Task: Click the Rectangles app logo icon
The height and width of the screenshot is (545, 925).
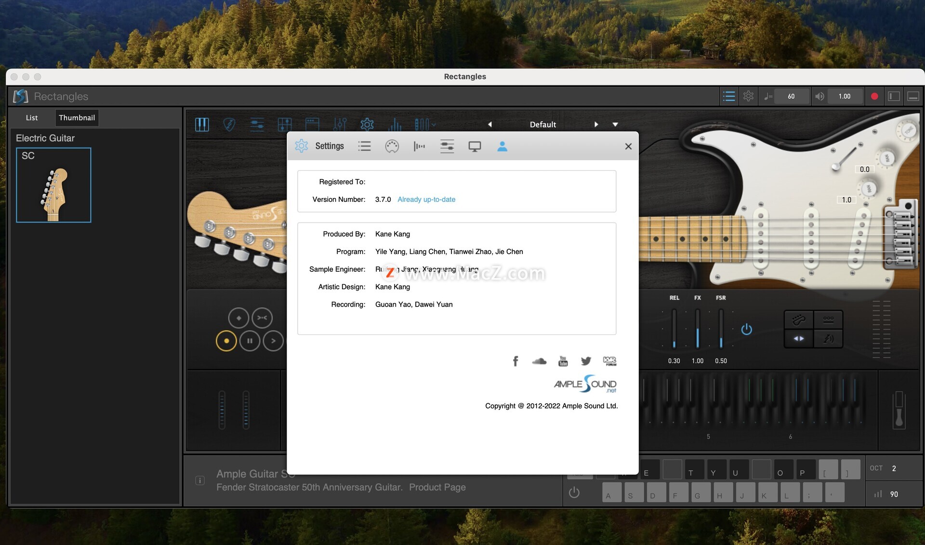Action: 20,96
